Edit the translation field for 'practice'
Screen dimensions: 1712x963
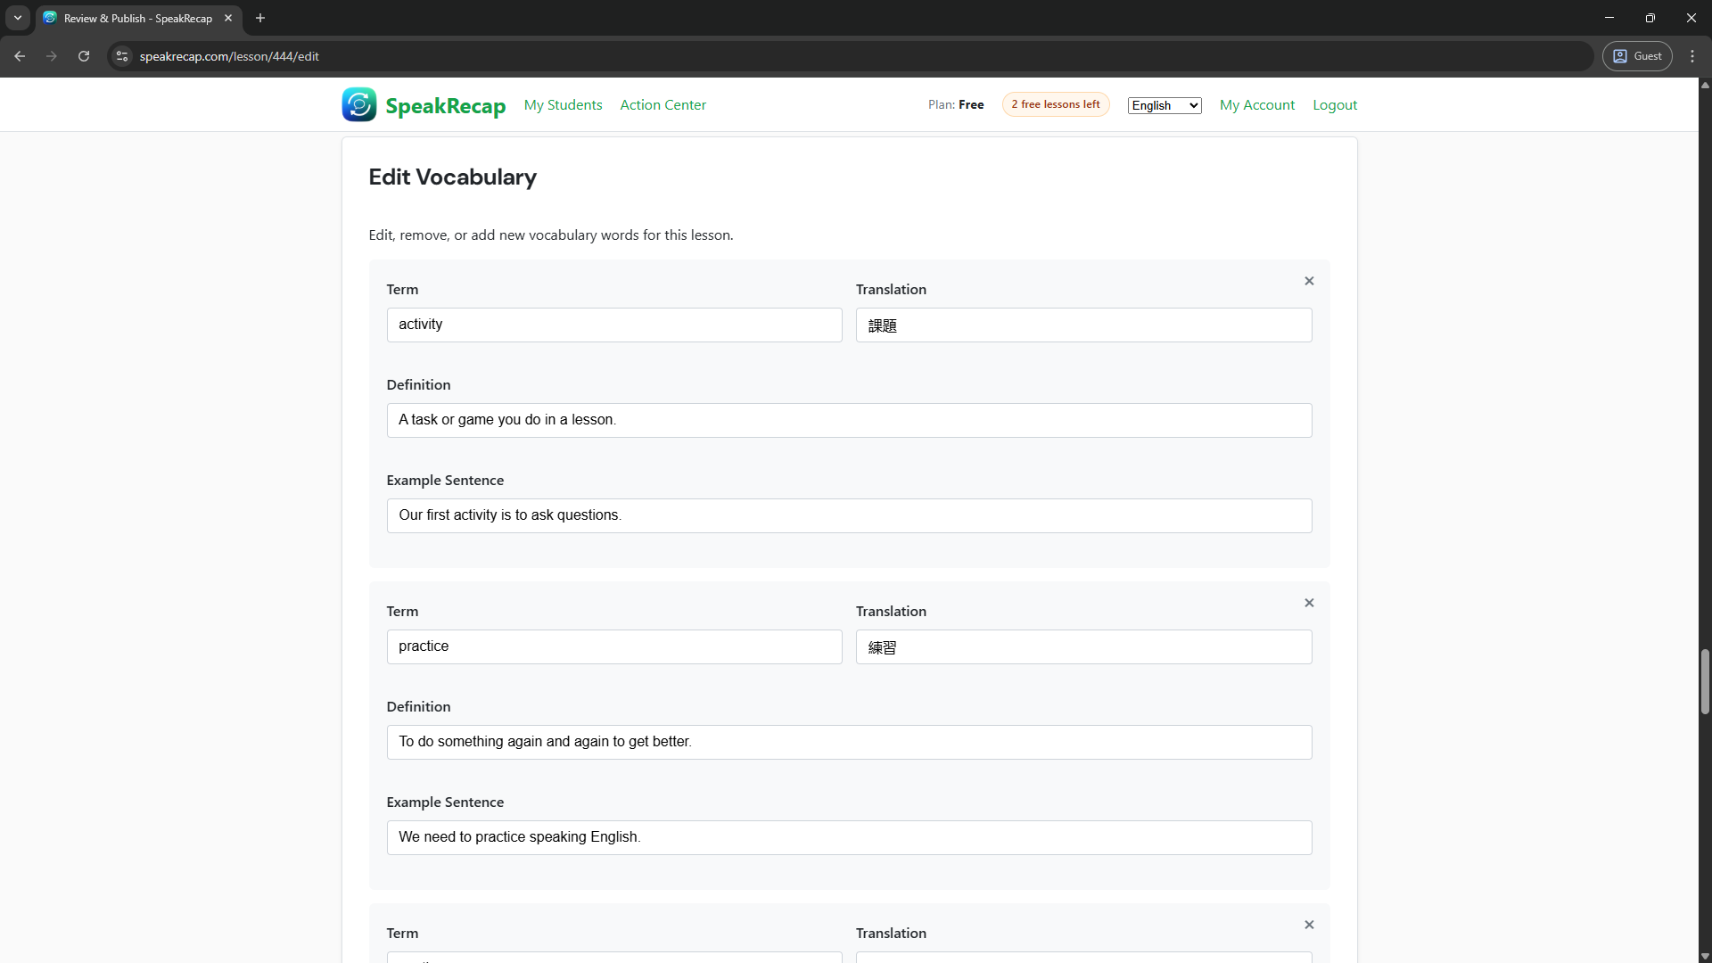coord(1083,646)
